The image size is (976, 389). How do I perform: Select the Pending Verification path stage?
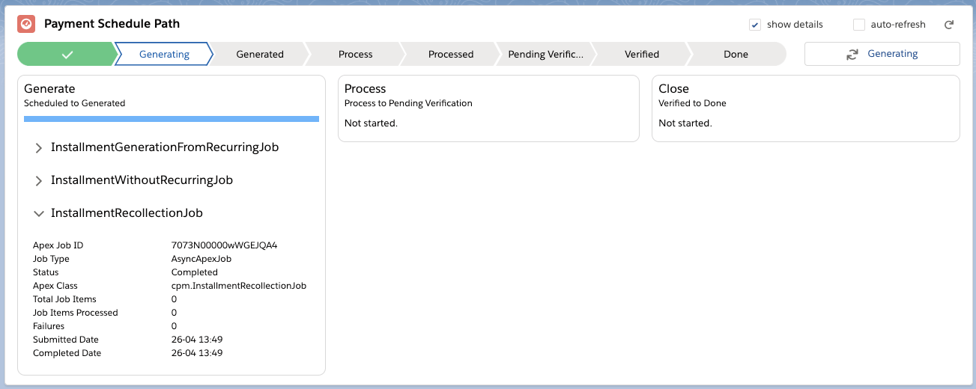click(x=545, y=54)
